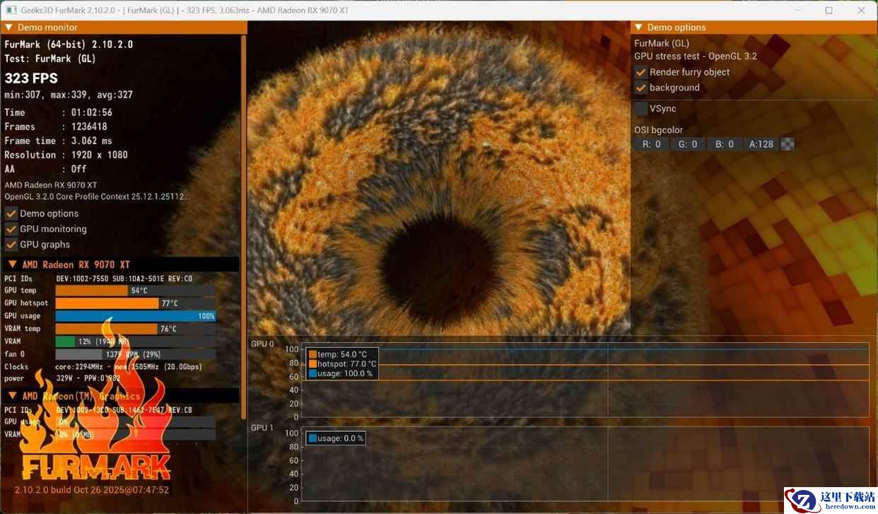Click the A:128 alpha value field
Screen dimensions: 878x514
(x=761, y=144)
